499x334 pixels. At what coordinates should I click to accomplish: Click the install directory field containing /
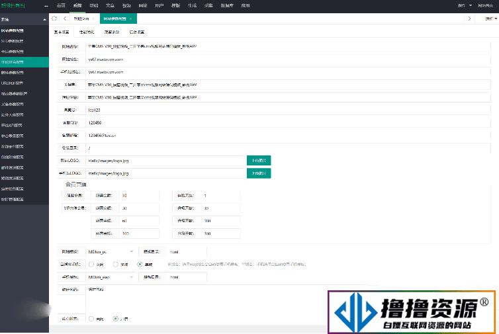(x=288, y=148)
